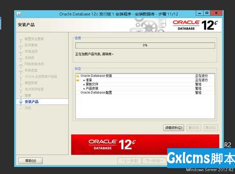Select the 完成 final step in sidebar
The height and width of the screenshot is (174, 235).
click(28, 108)
